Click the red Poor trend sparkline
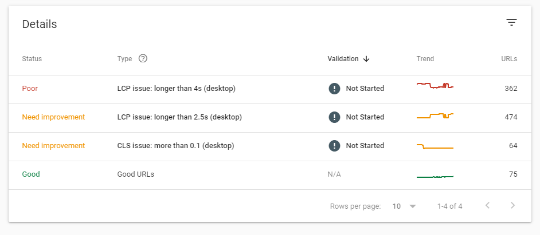 click(x=435, y=86)
